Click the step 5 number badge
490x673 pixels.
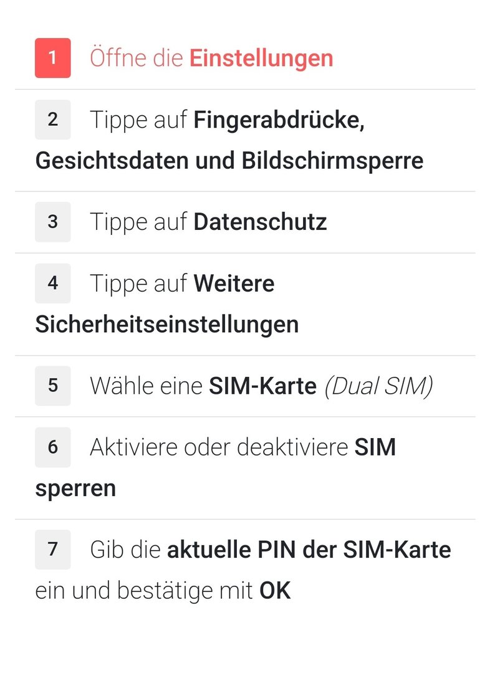52,386
